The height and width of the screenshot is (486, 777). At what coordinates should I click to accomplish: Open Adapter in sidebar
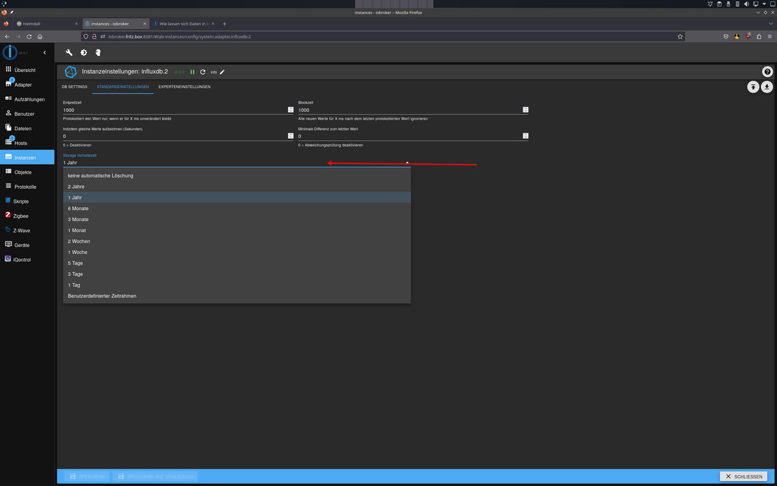27,85
